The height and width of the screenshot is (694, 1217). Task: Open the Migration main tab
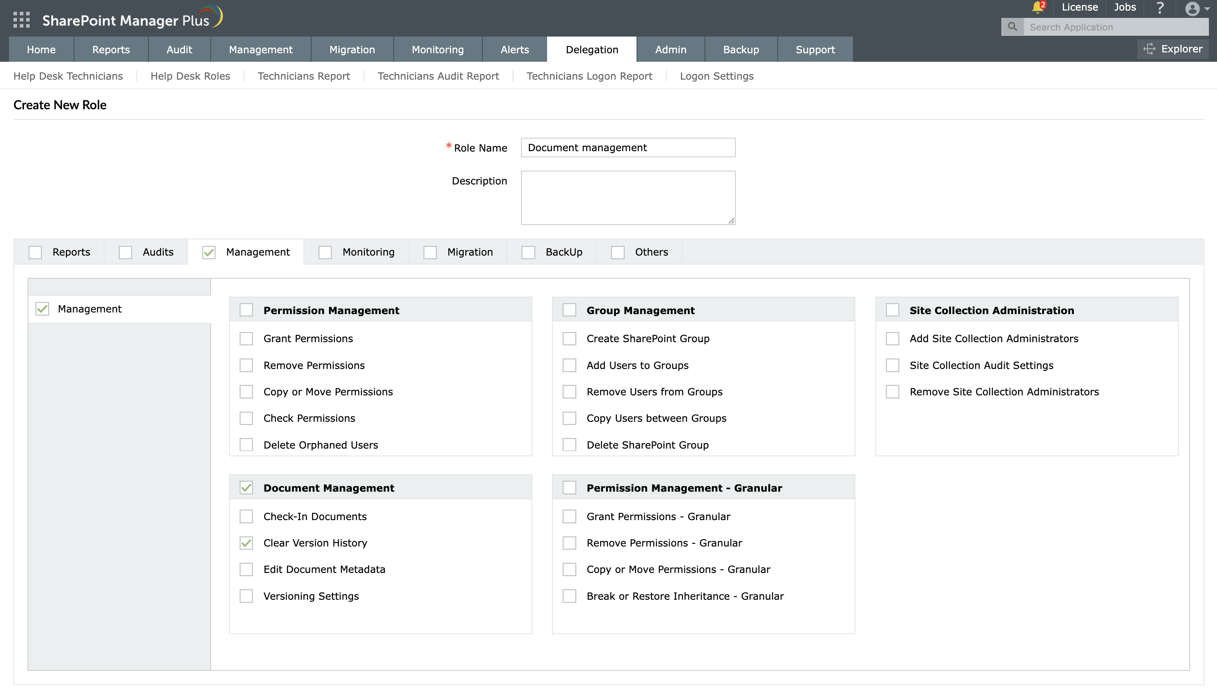[352, 50]
